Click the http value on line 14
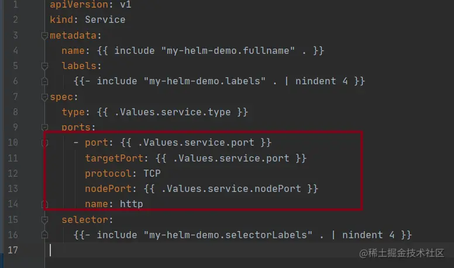The height and width of the screenshot is (268, 454). pos(132,204)
